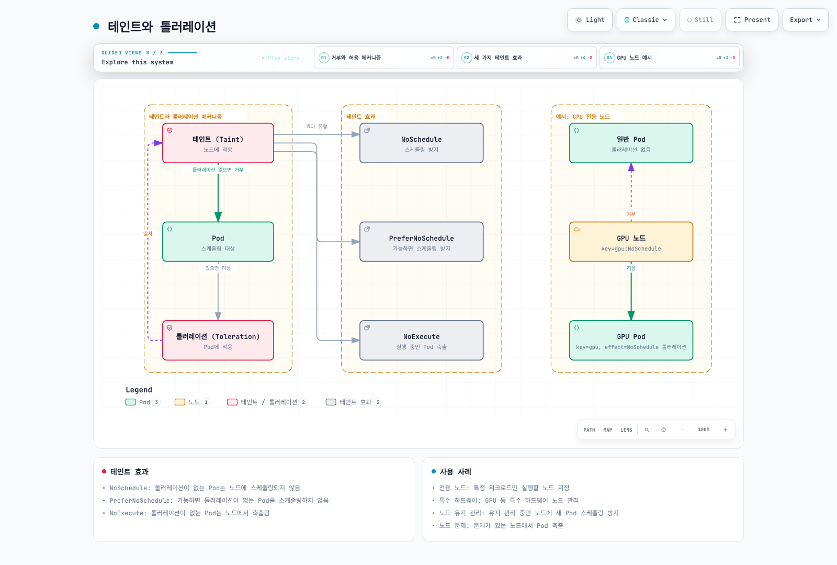Zoom out with the minus icon
This screenshot has width=837, height=565.
682,430
